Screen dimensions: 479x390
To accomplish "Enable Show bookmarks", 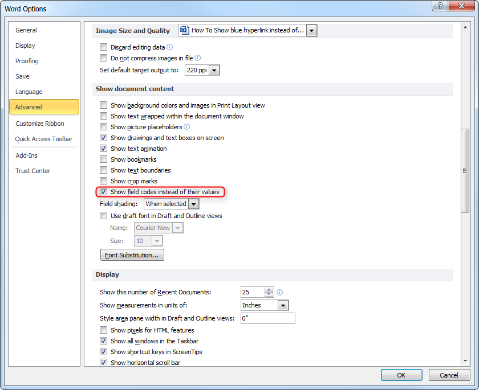I will pos(103,159).
